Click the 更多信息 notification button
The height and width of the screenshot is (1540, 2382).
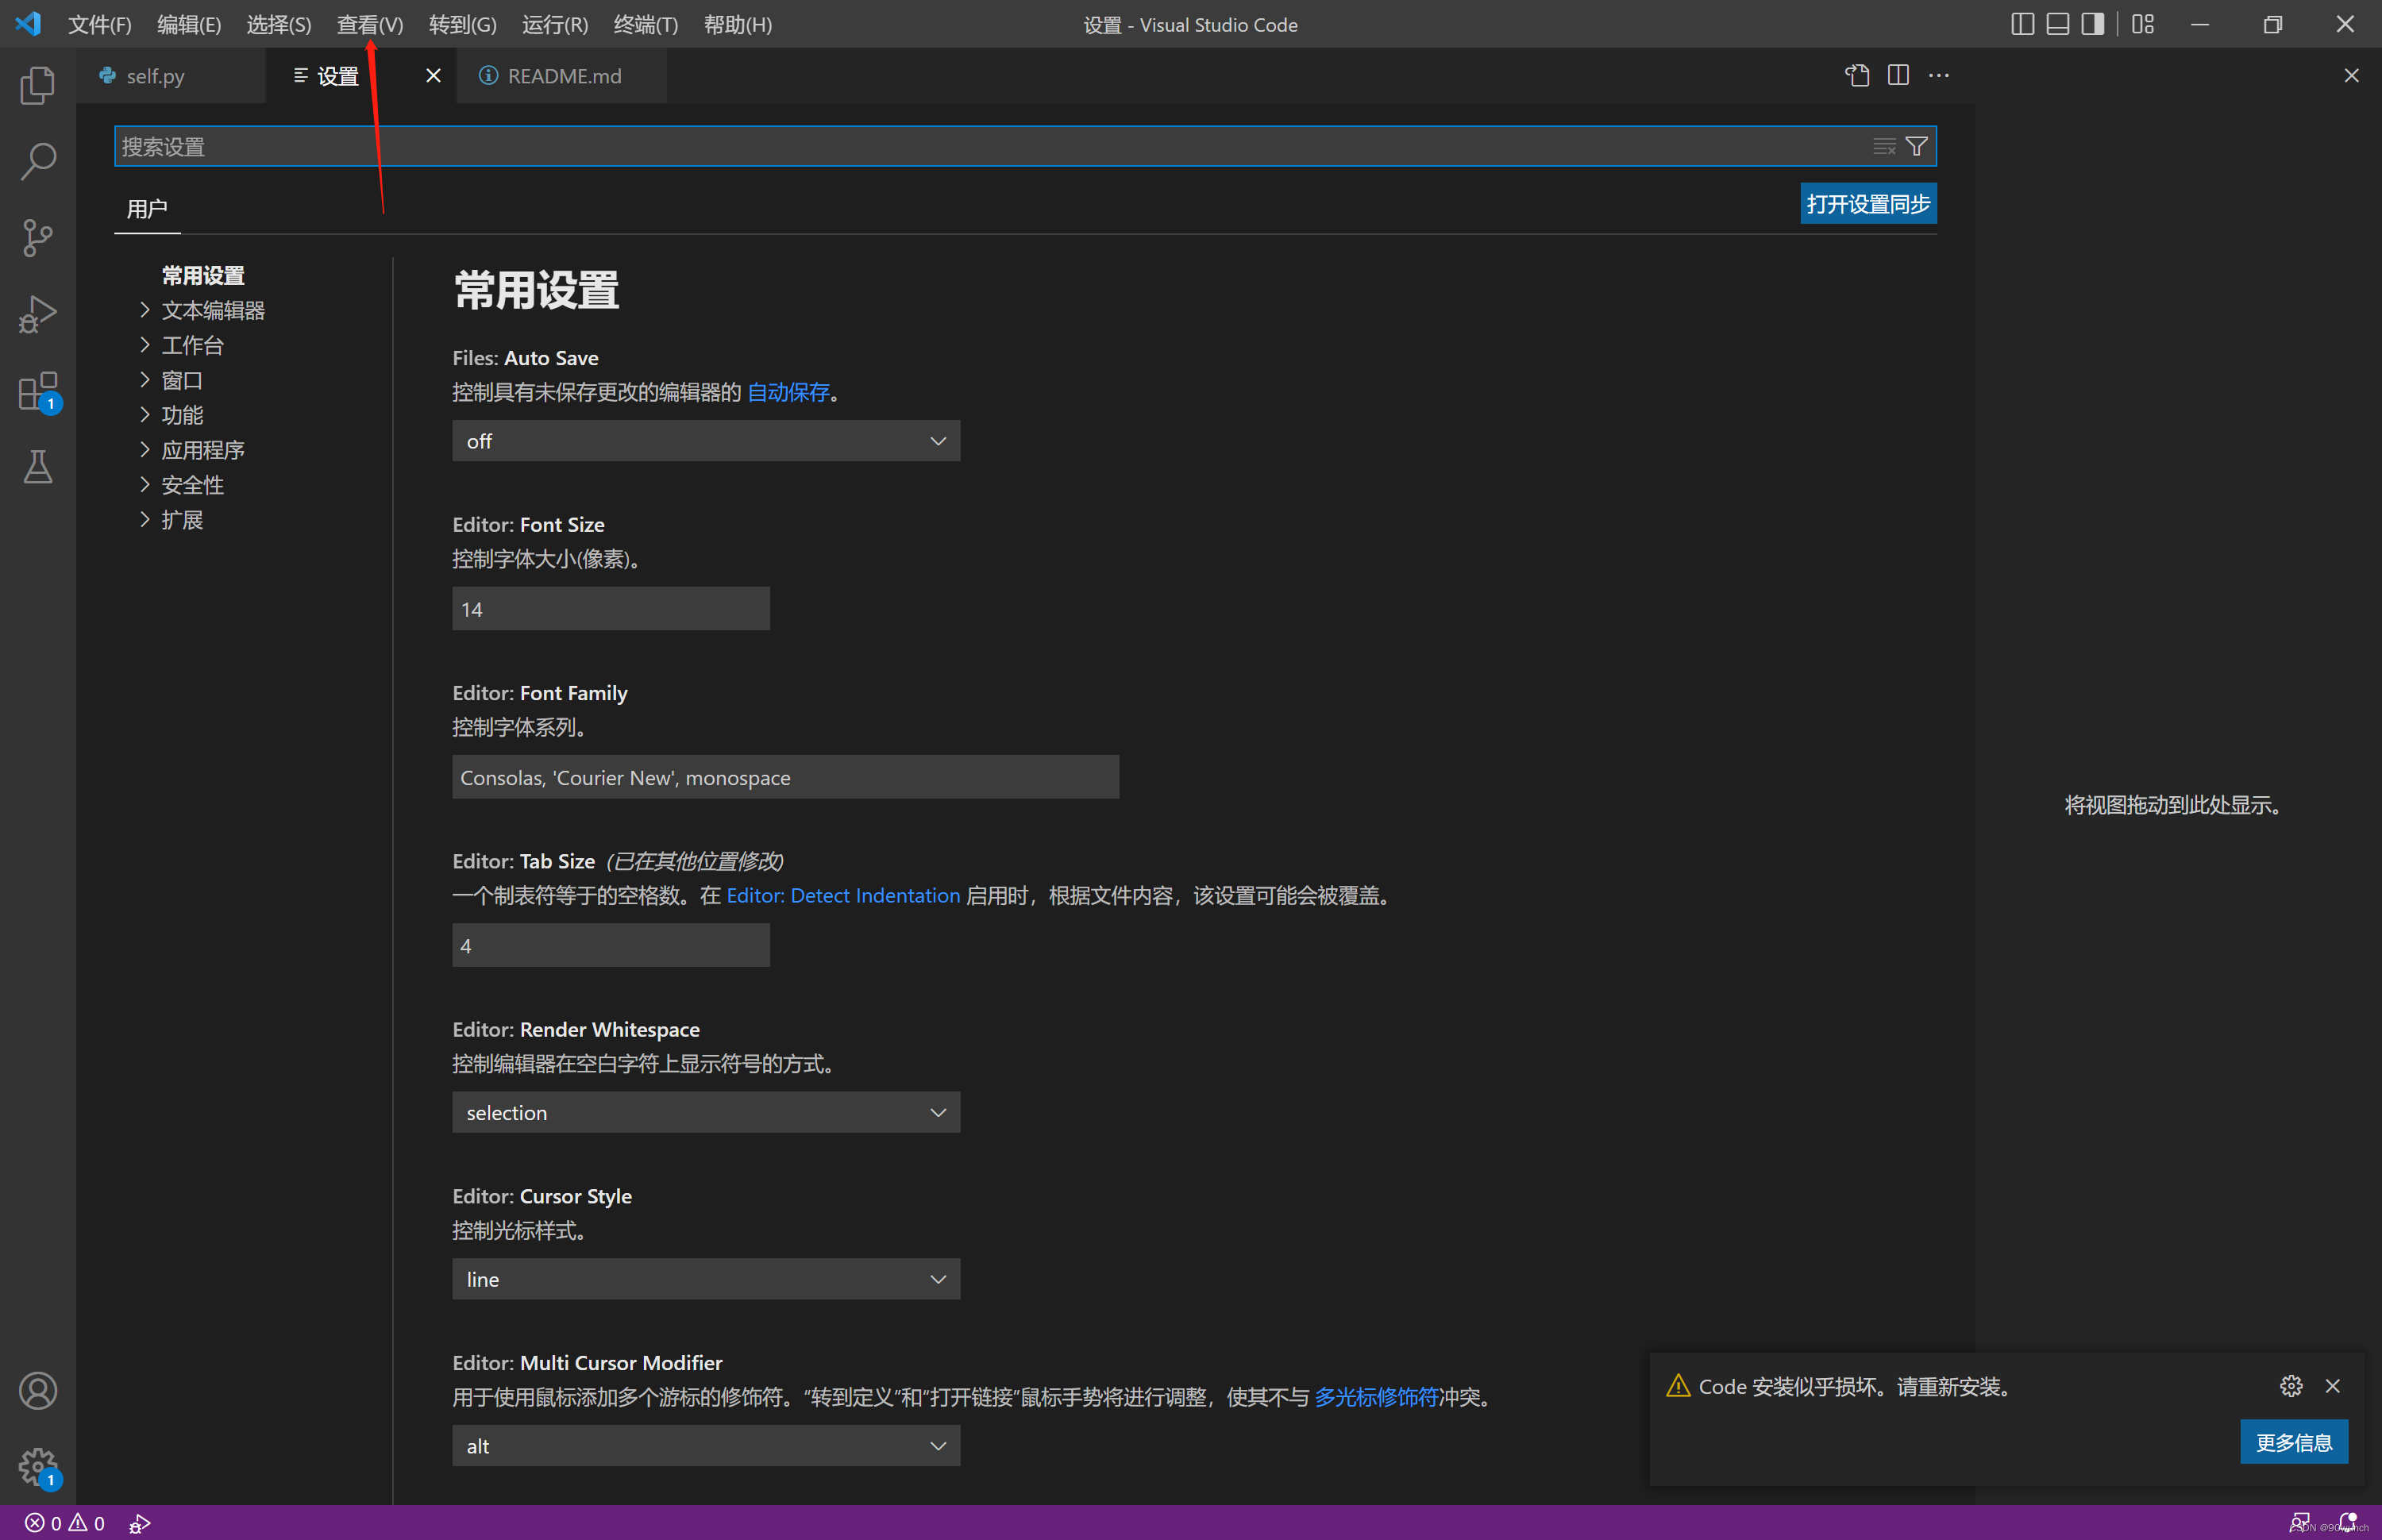coord(2293,1442)
